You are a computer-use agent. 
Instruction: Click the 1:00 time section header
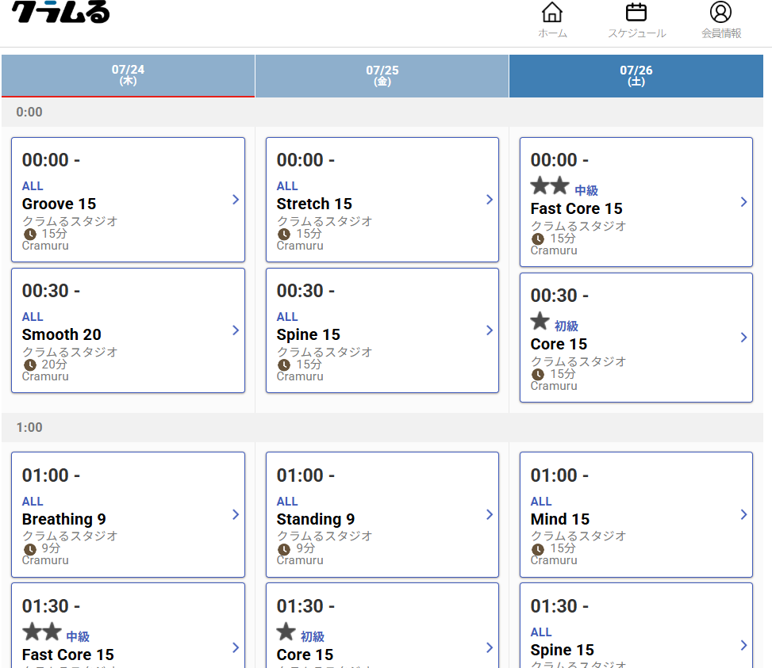(x=382, y=427)
